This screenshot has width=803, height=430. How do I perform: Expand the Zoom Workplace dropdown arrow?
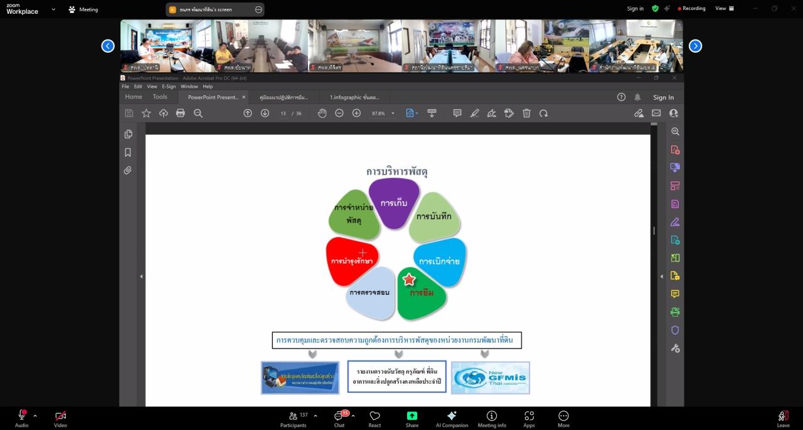[53, 9]
